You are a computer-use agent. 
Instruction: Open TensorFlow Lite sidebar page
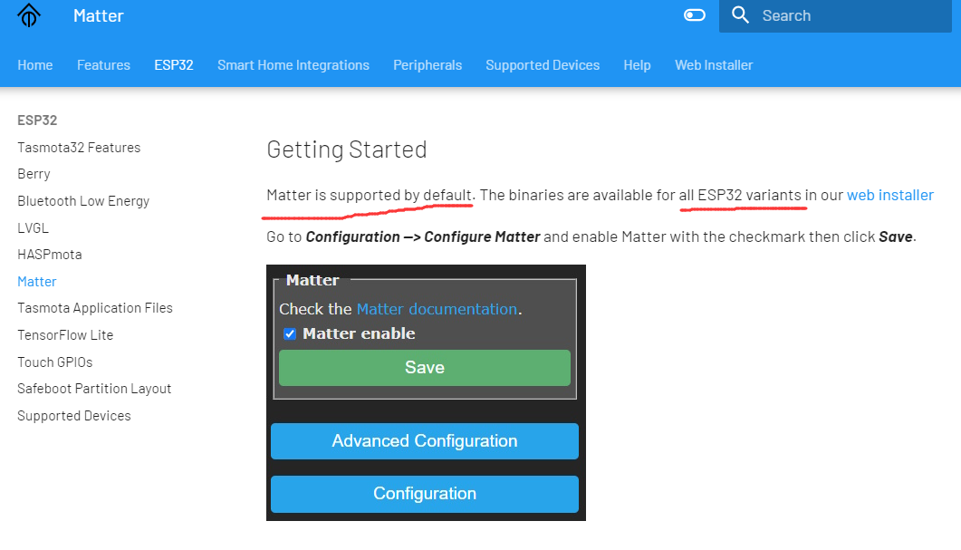click(x=65, y=335)
